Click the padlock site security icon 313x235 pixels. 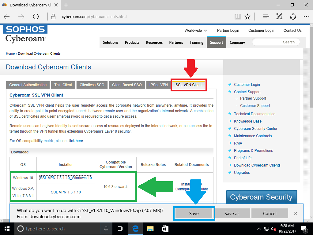pos(53,17)
